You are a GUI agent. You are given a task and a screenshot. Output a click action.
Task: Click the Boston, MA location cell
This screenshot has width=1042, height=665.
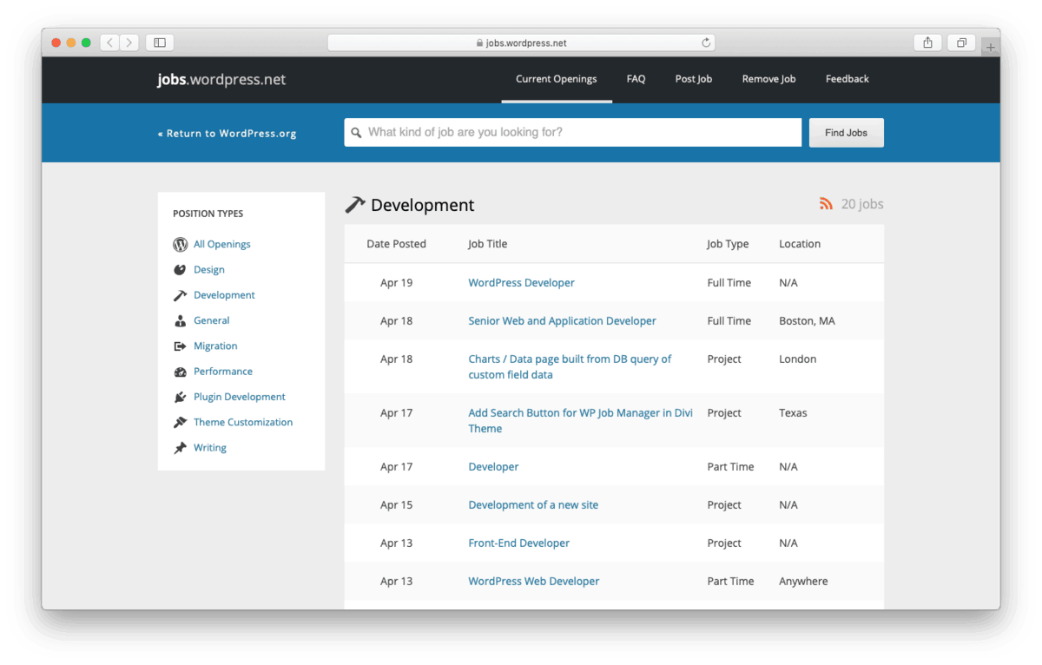pyautogui.click(x=807, y=321)
